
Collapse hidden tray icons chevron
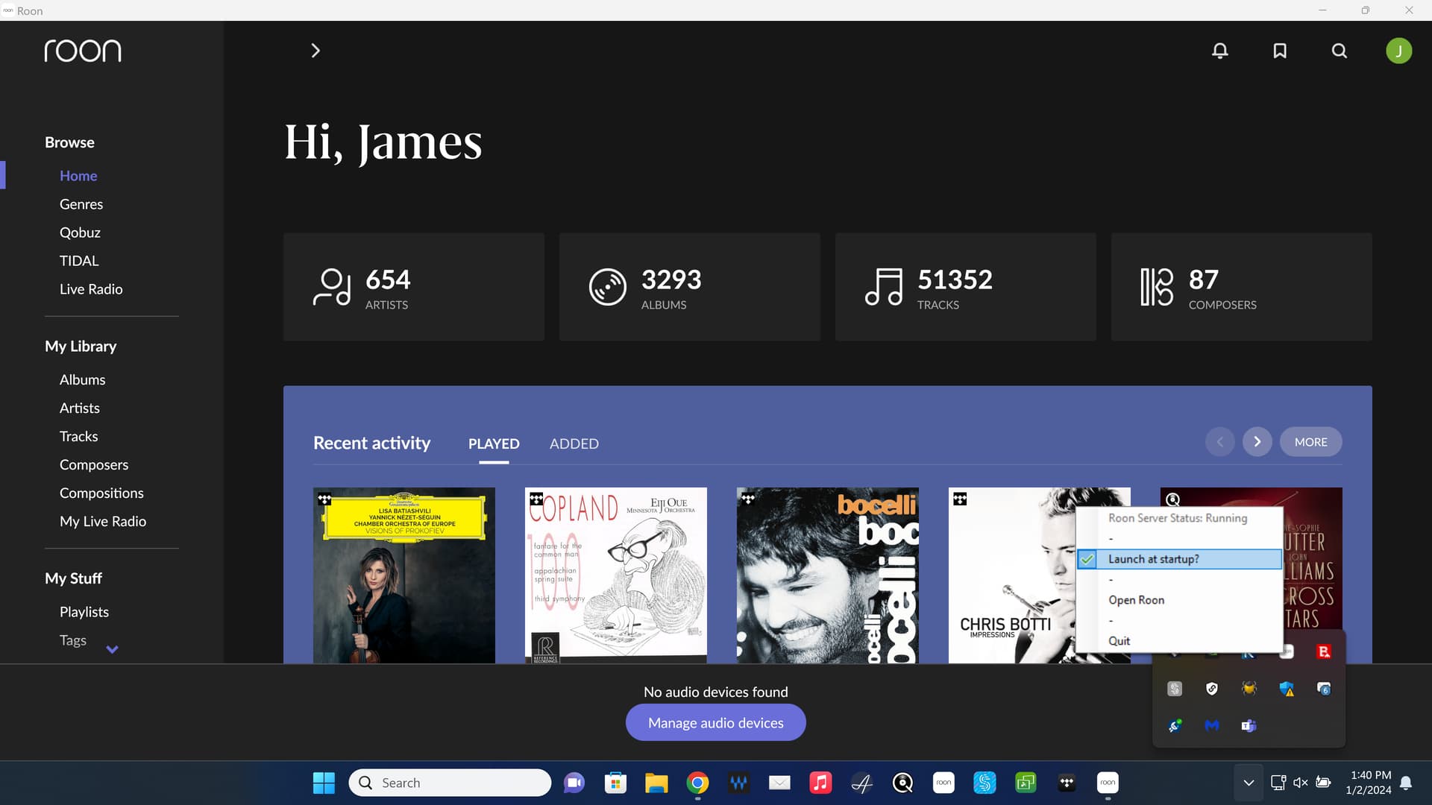click(1249, 783)
